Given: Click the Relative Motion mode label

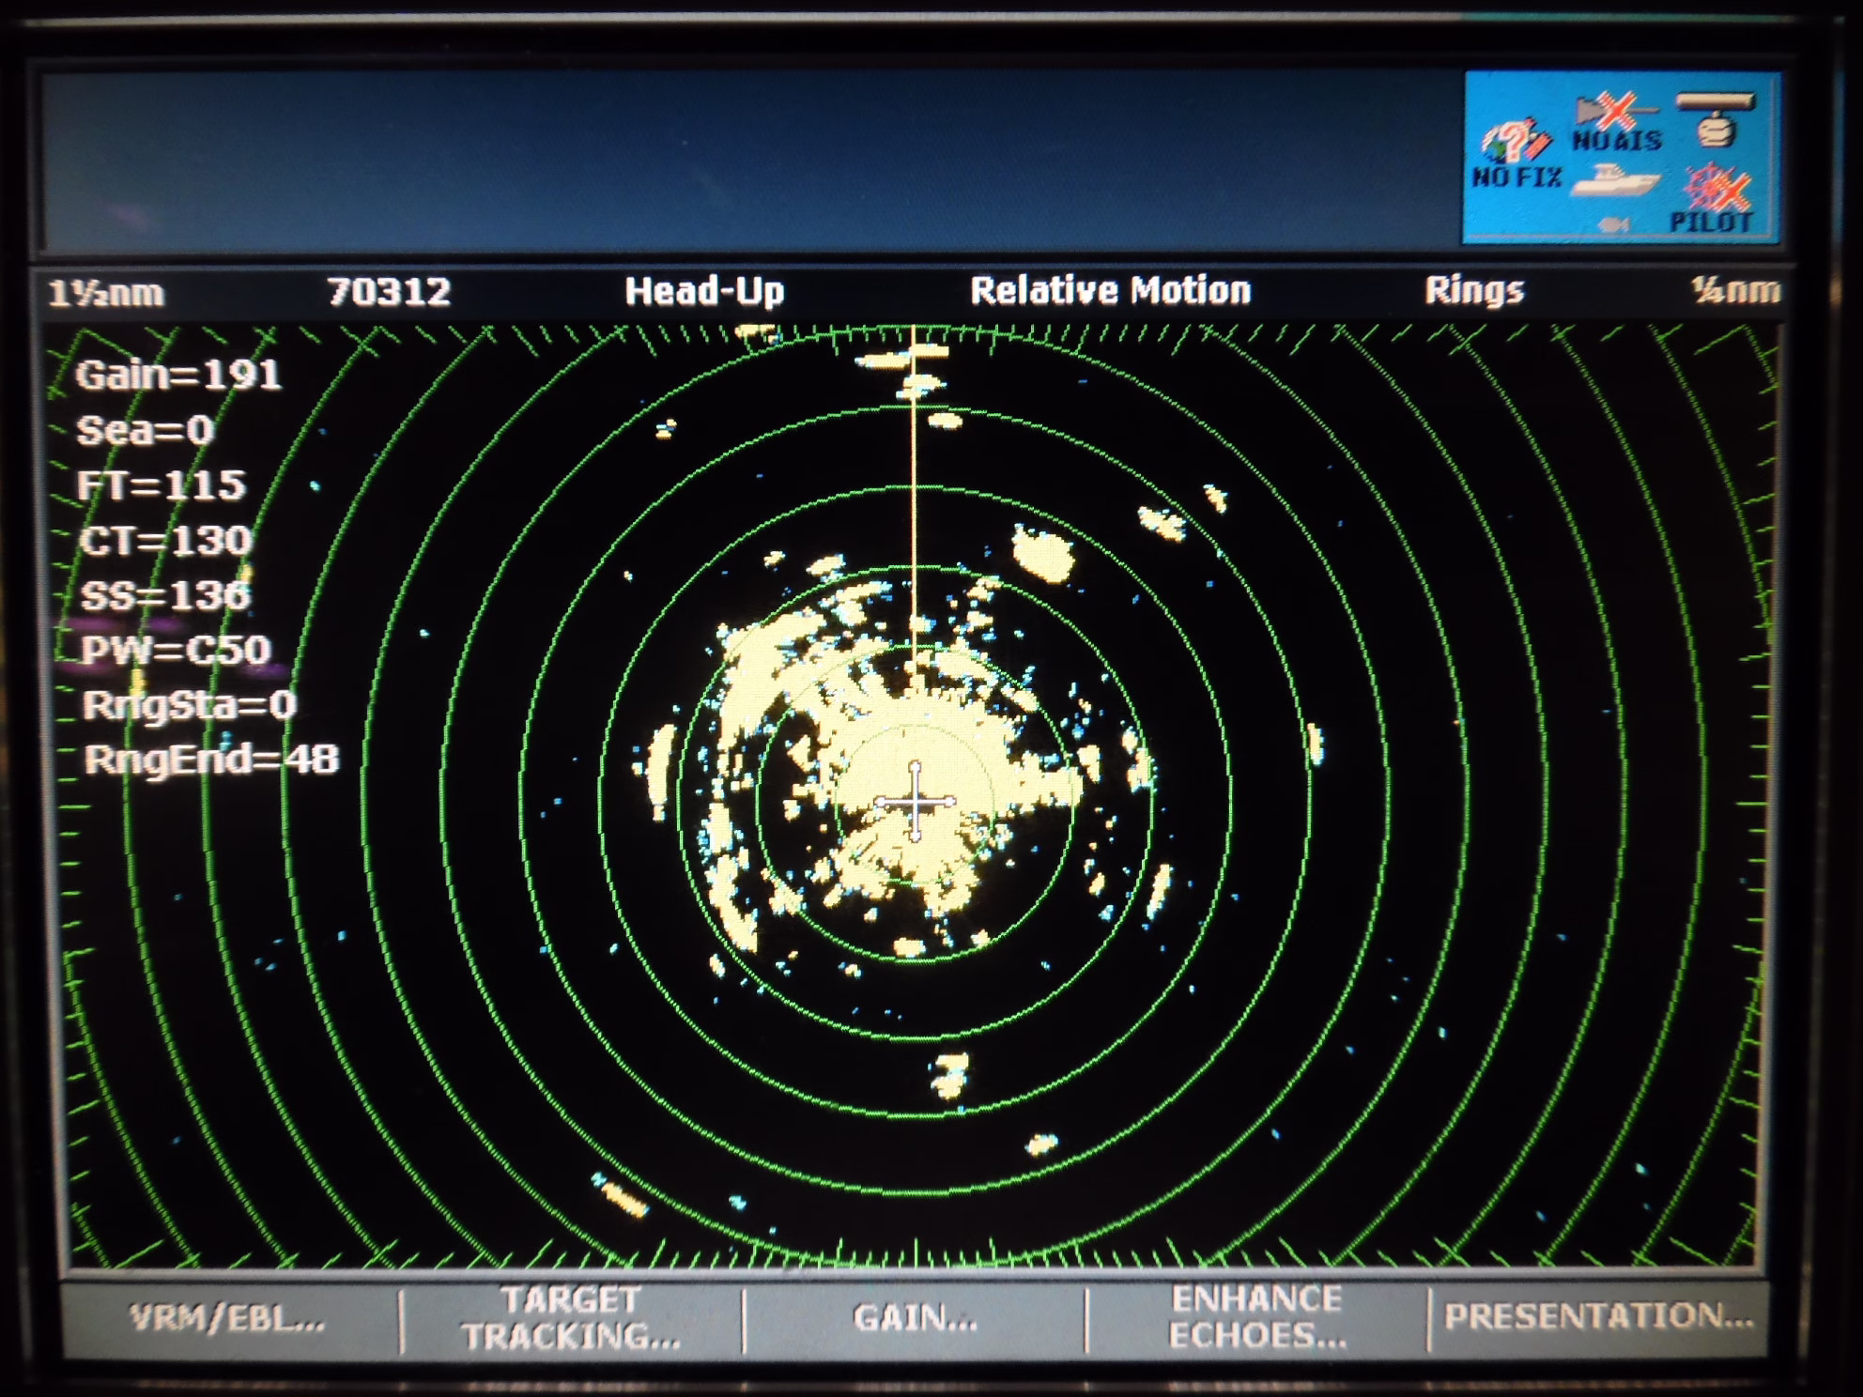Looking at the screenshot, I should pyautogui.click(x=1111, y=290).
